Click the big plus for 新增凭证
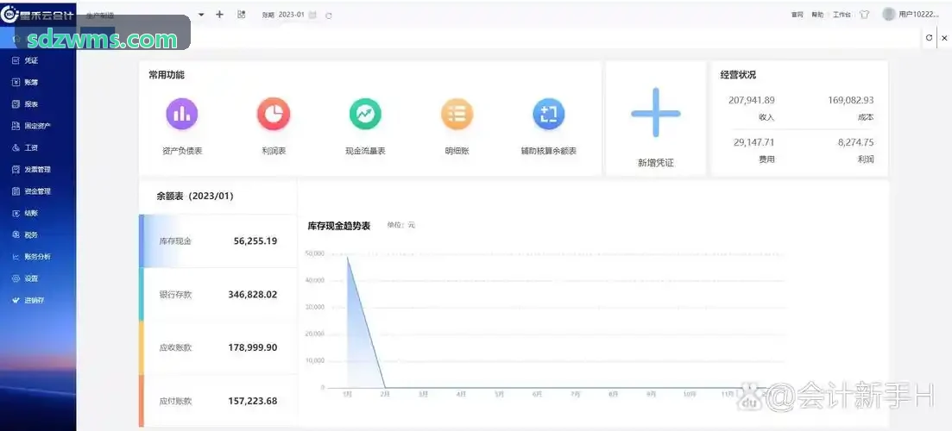 tap(656, 113)
